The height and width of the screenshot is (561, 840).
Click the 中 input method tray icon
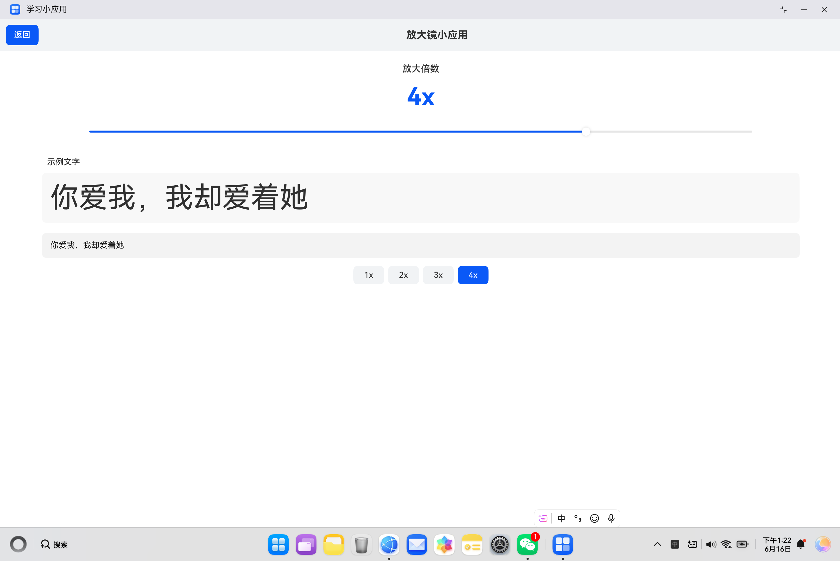675,544
